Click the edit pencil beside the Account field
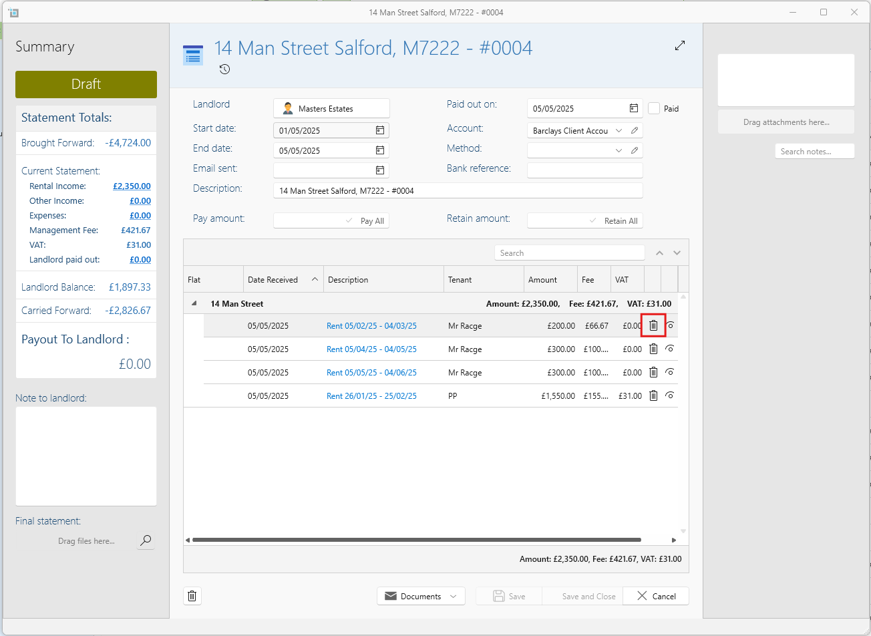 635,130
